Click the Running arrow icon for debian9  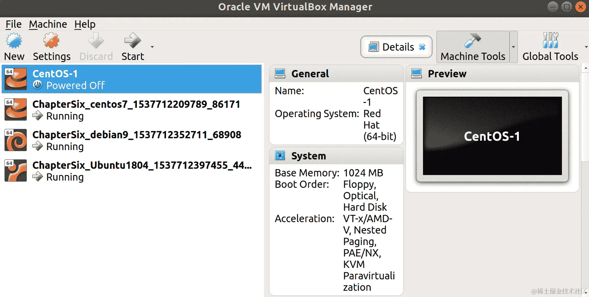coord(38,146)
